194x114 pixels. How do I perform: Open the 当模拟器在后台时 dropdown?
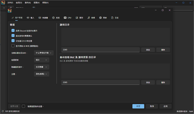tap(44, 53)
